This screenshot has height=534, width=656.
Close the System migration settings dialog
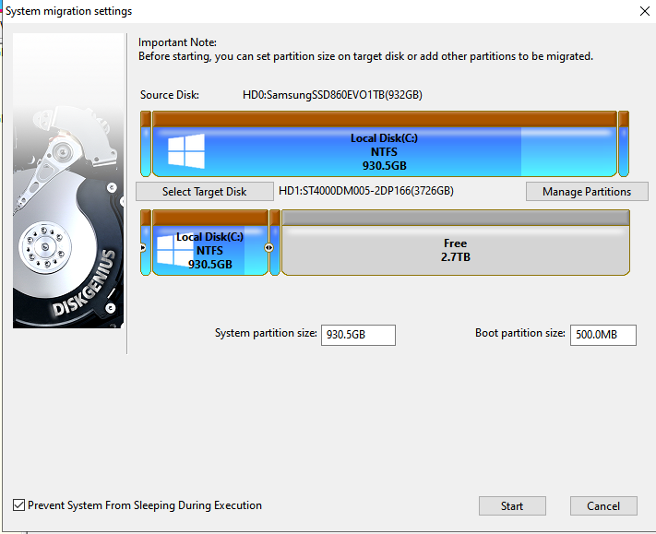(645, 11)
